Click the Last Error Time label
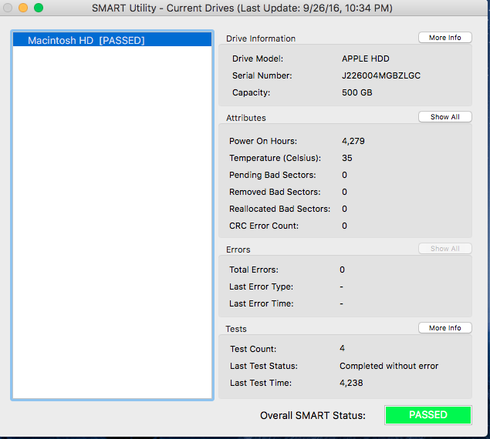 pyautogui.click(x=262, y=303)
